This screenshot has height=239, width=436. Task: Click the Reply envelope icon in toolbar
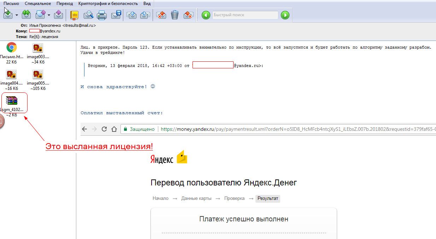click(7, 15)
